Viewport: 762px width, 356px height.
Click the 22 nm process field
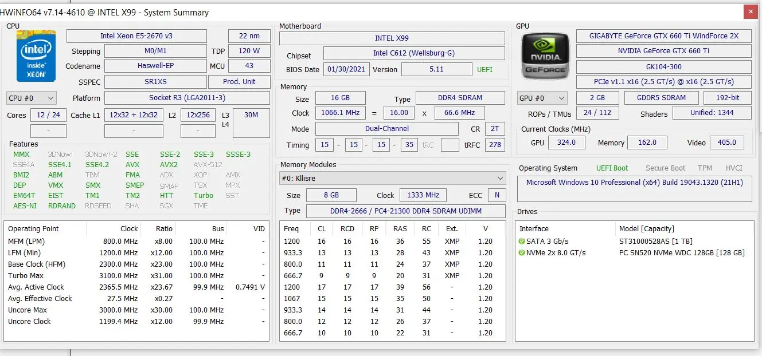click(249, 36)
